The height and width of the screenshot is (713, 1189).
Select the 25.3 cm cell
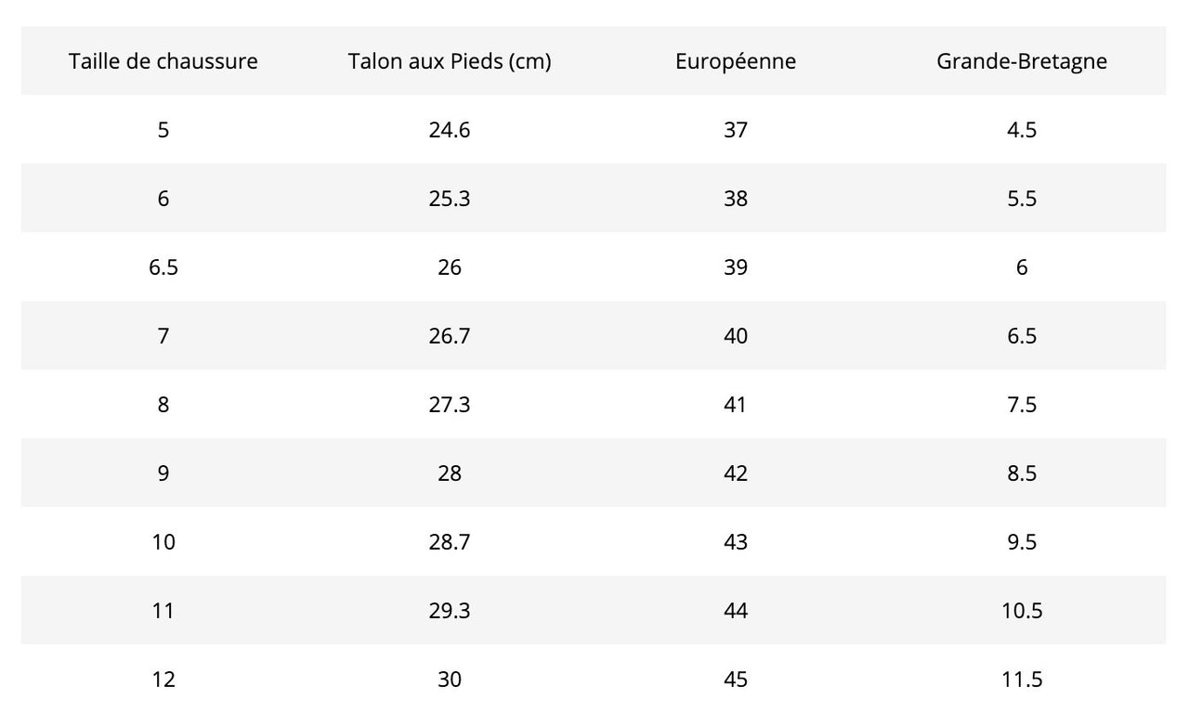point(450,199)
